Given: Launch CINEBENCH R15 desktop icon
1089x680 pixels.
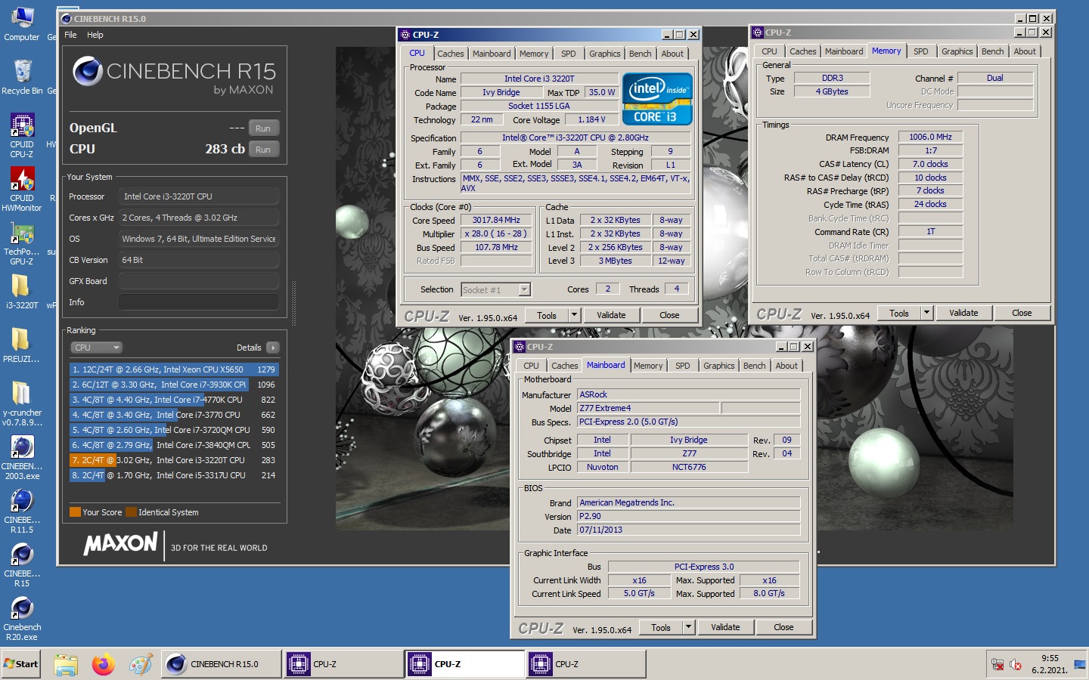Looking at the screenshot, I should coord(22,564).
